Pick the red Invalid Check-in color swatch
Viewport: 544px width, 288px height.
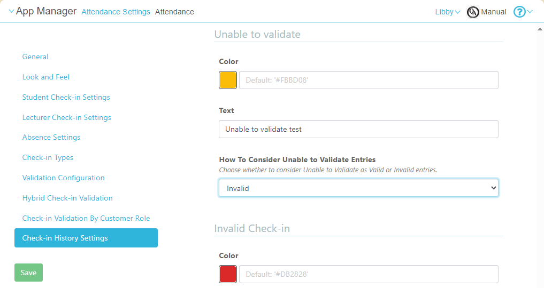228,274
